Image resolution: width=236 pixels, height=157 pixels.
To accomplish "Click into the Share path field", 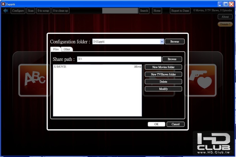I will click(119, 59).
